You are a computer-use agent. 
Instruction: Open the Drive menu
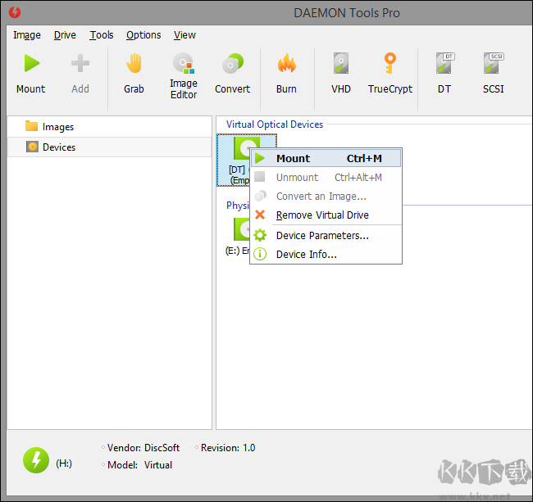65,35
